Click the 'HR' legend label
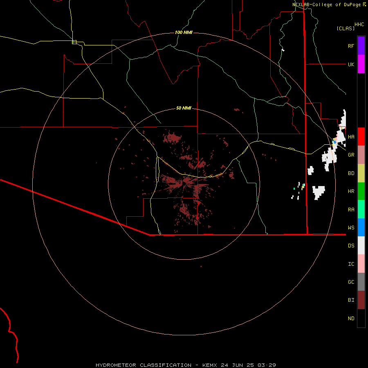 tap(351, 191)
